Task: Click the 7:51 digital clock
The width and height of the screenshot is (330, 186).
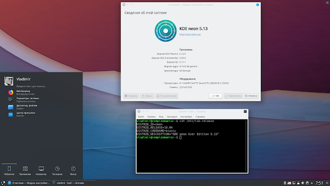Action: pyautogui.click(x=319, y=183)
